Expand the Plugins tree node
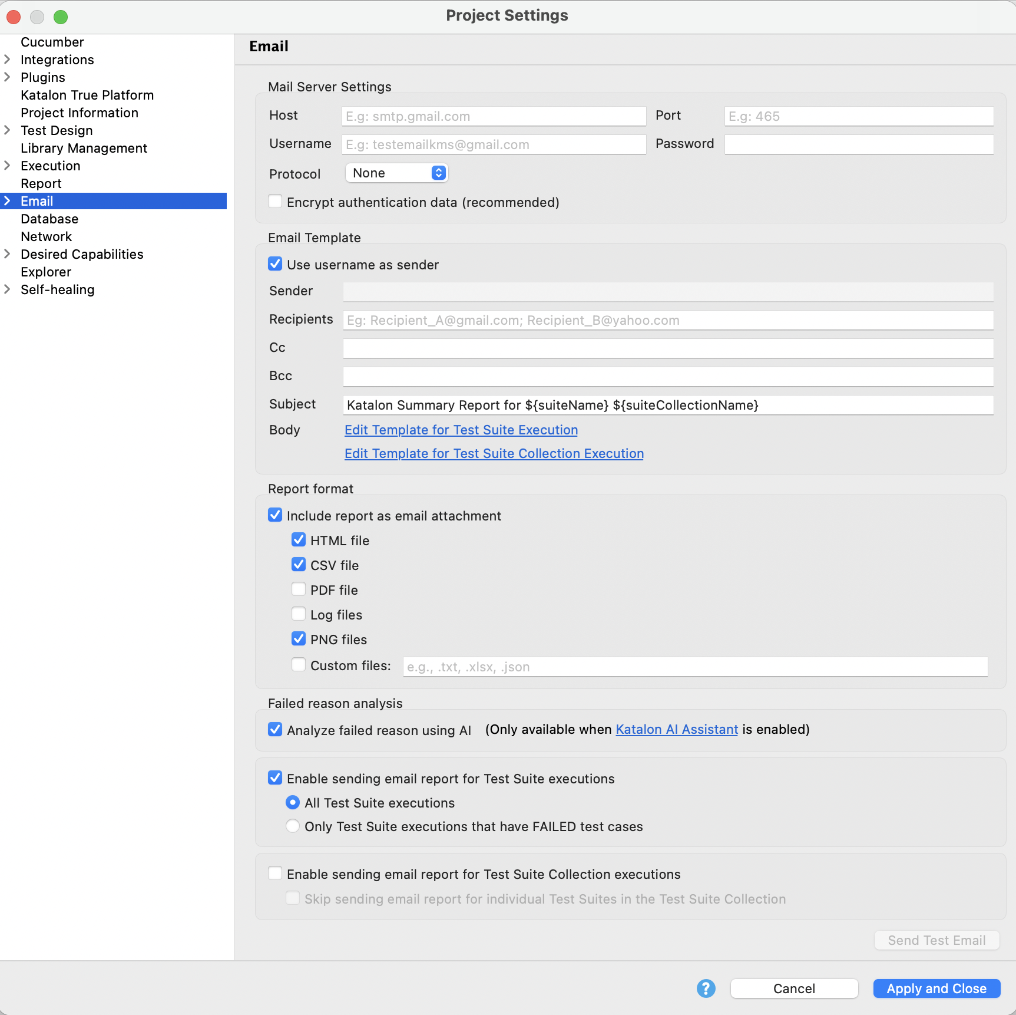 pyautogui.click(x=7, y=77)
